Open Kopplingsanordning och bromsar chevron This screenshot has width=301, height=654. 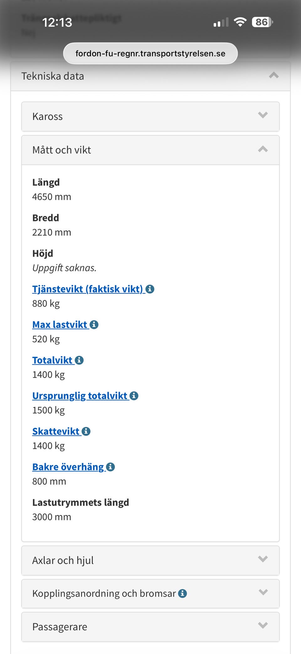tap(263, 592)
